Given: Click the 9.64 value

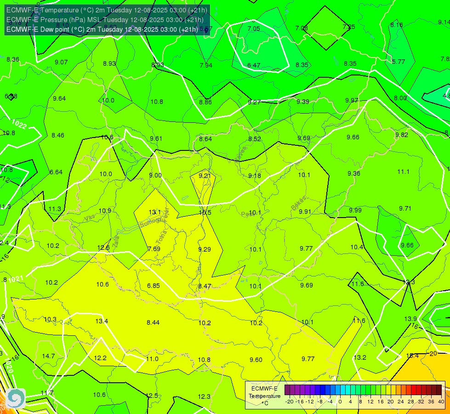Looking at the screenshot, I should point(59,98).
